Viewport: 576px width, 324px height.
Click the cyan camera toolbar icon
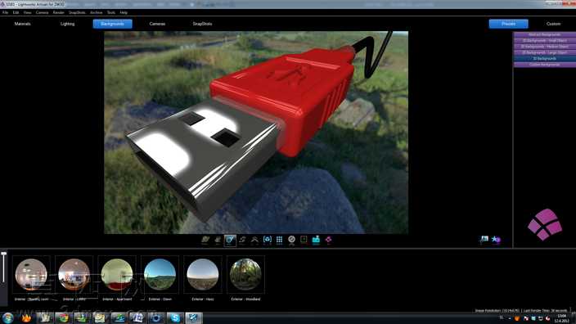(316, 240)
